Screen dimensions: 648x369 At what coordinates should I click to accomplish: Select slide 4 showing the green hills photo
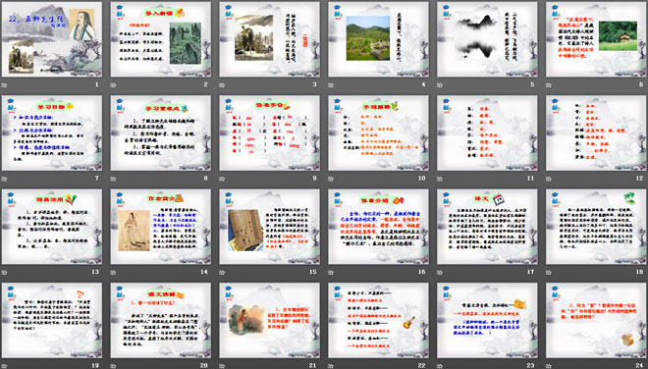click(379, 39)
